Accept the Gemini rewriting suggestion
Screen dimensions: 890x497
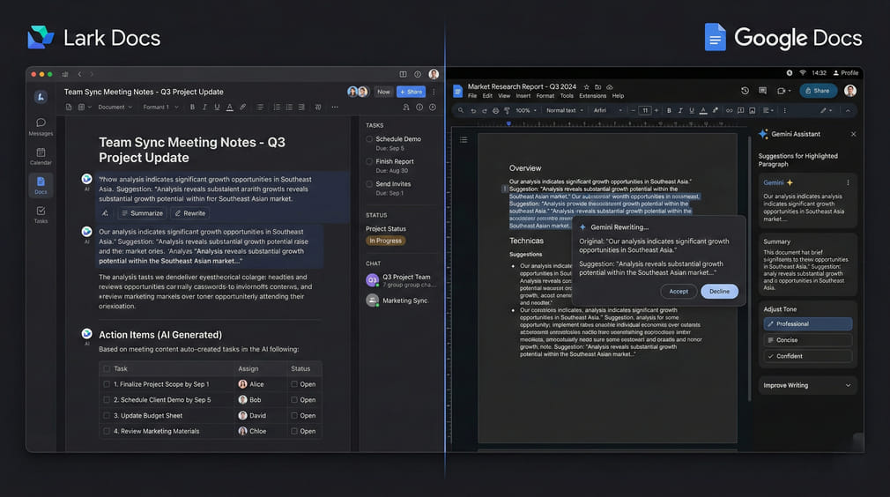(679, 291)
